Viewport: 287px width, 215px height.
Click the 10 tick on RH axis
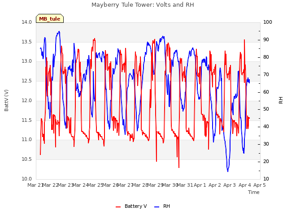coord(266,179)
